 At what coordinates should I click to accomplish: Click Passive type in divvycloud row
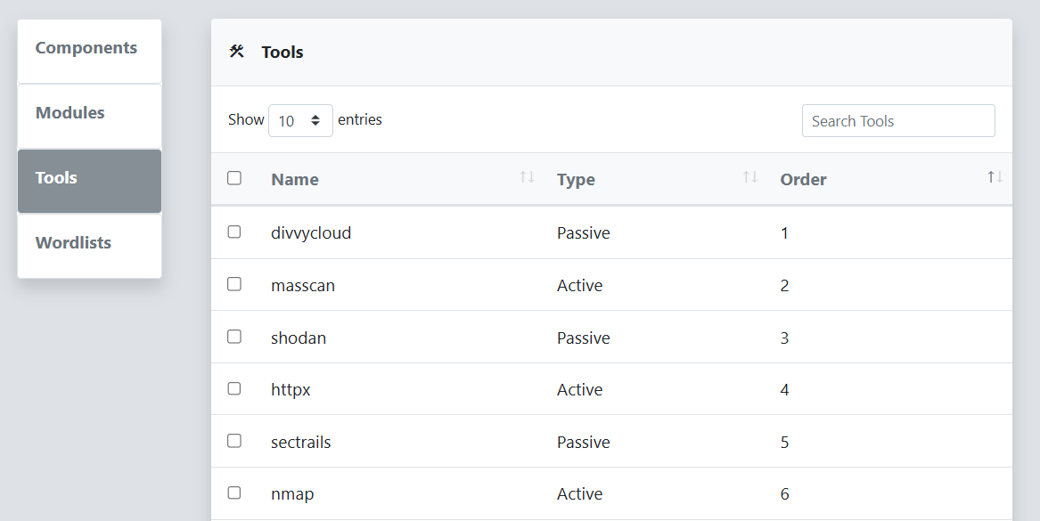click(x=584, y=233)
